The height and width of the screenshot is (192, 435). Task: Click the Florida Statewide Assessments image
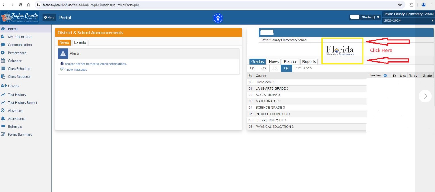click(x=342, y=51)
